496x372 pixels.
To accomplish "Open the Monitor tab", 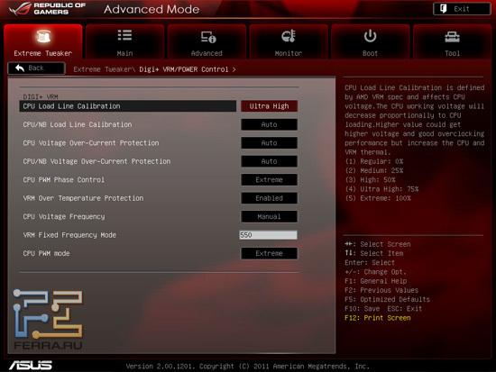I will [x=289, y=41].
